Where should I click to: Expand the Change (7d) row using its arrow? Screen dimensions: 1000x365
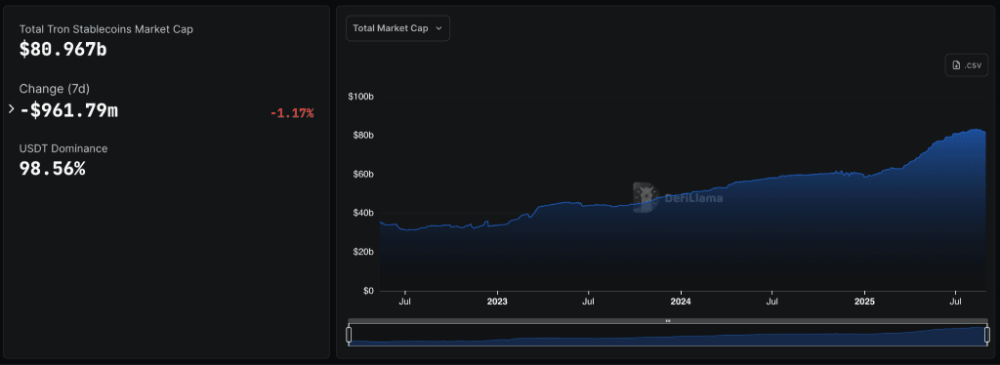[x=11, y=109]
